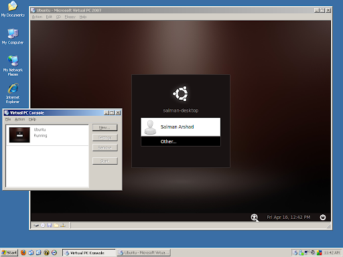Maximize the Ubuntu Virtual PC window
Image resolution: width=343 pixels, height=257 pixels.
point(322,10)
